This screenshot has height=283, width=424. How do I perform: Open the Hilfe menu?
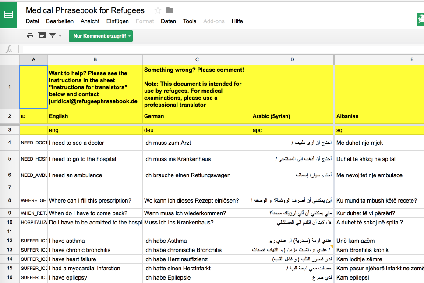(x=237, y=21)
